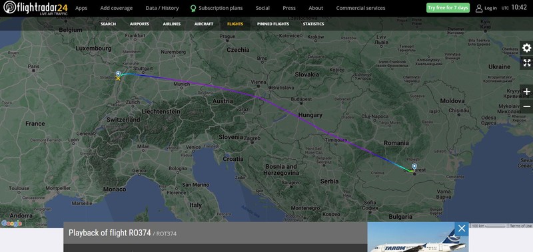
Task: Click the Moldova country label
Action: [452, 101]
